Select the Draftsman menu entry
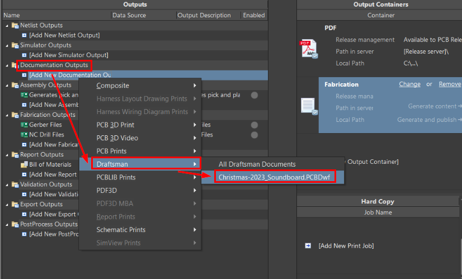 (140, 164)
